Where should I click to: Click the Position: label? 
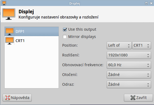click(70, 46)
